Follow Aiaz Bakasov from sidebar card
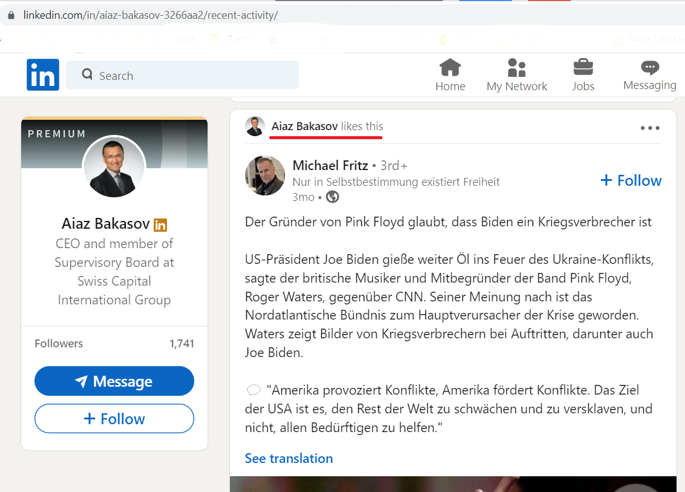 [x=114, y=419]
